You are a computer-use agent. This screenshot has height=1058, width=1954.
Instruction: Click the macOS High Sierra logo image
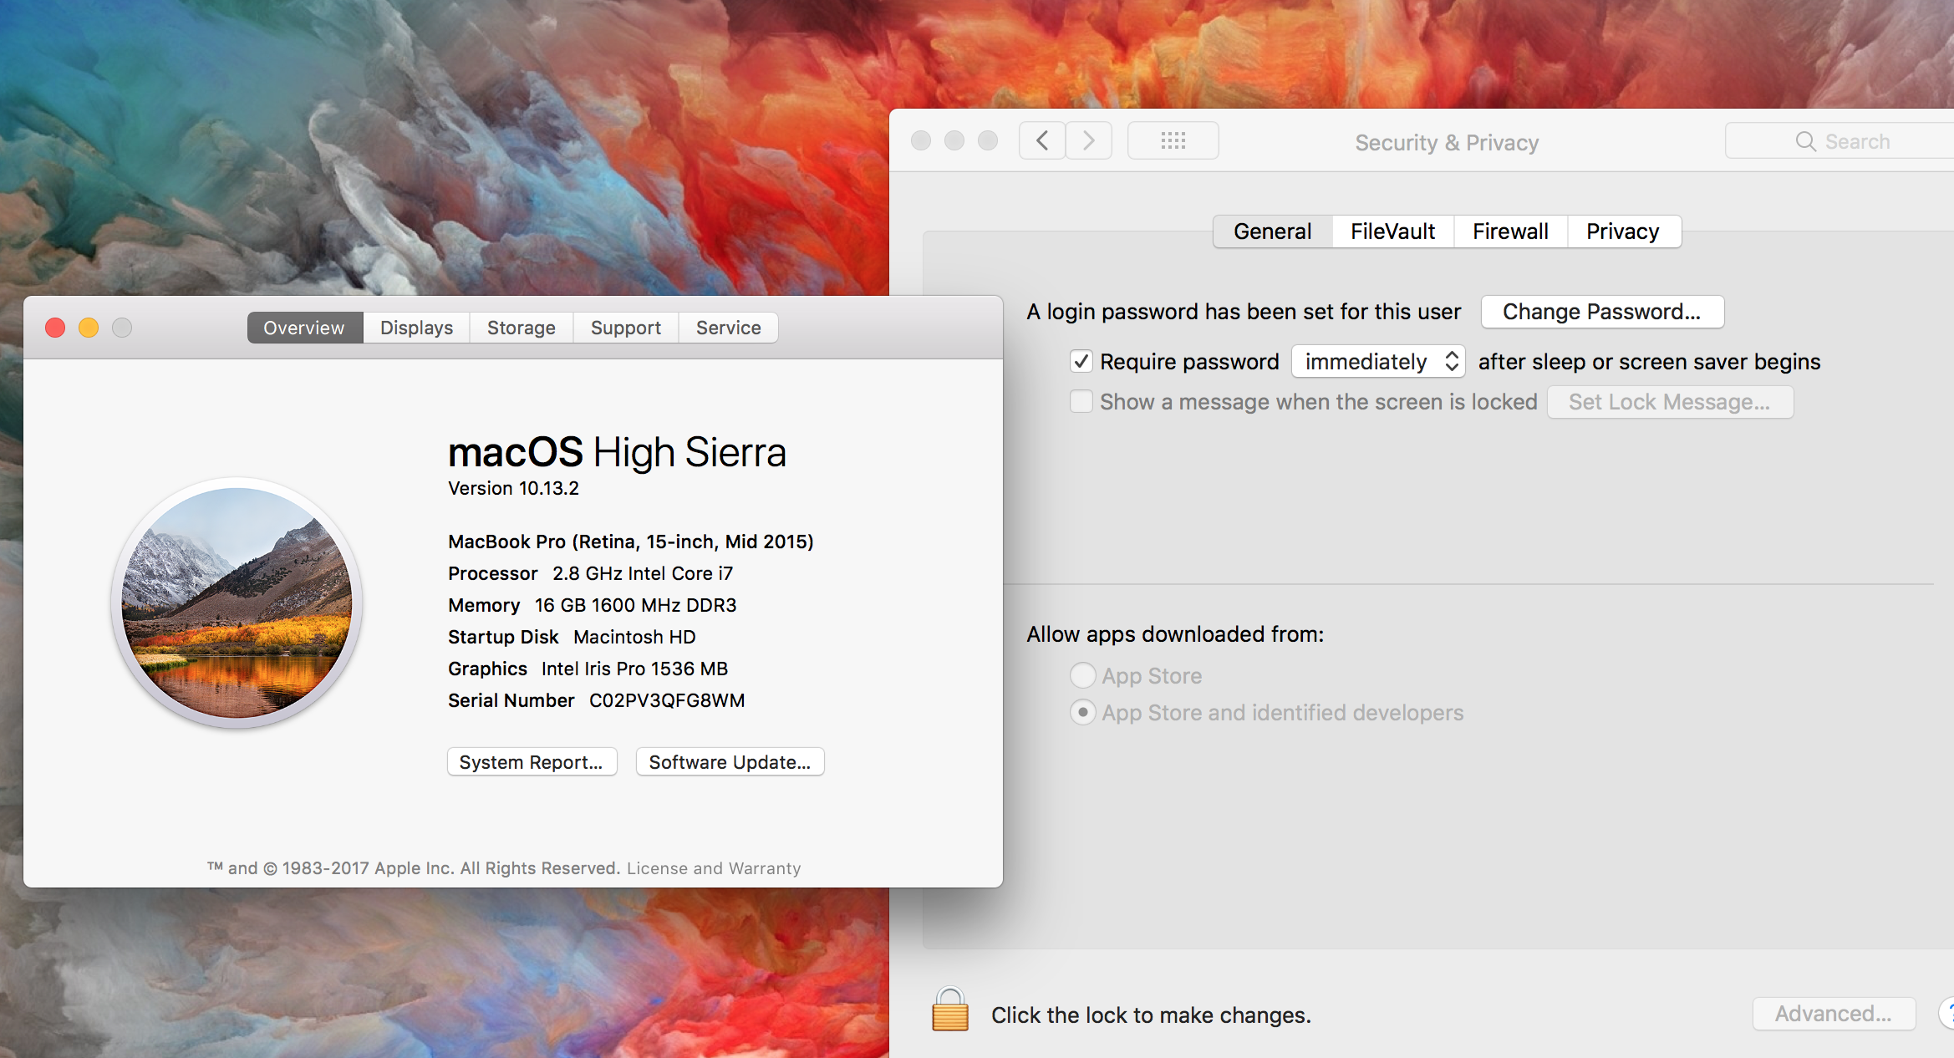tap(237, 603)
